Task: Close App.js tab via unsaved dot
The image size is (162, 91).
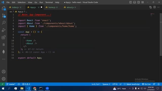Action: 42,7
